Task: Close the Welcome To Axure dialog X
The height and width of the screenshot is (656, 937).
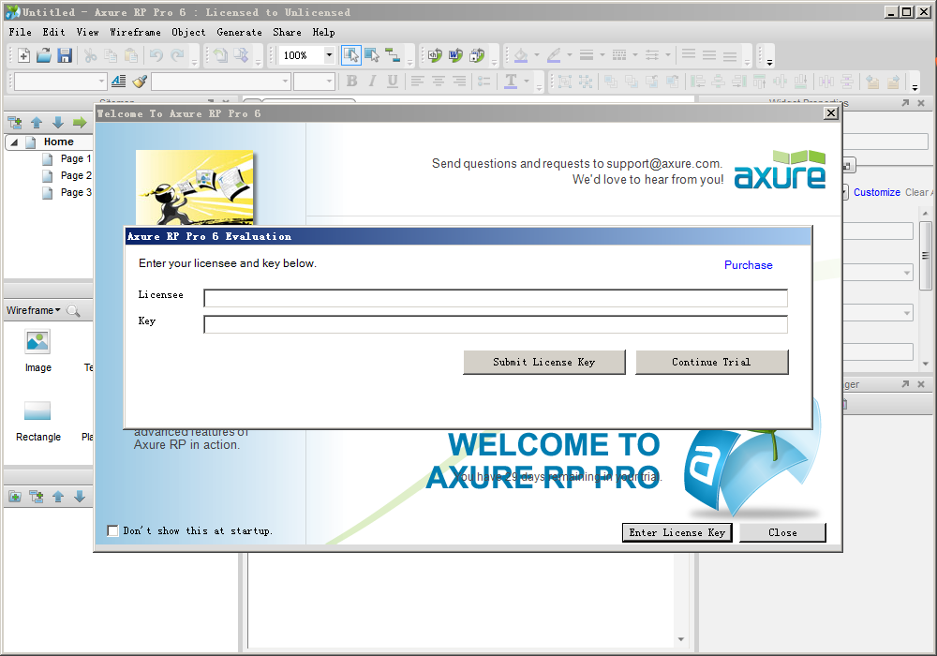Action: tap(831, 112)
